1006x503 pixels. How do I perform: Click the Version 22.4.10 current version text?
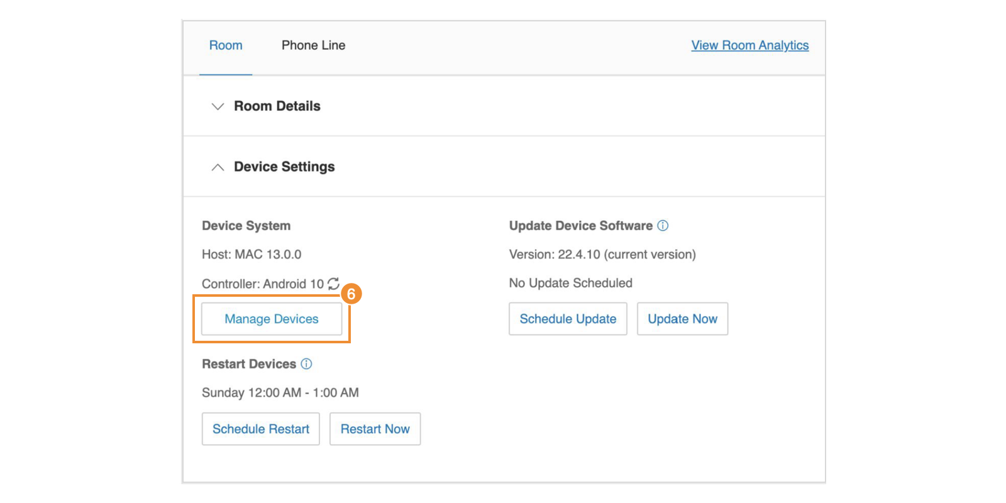pyautogui.click(x=602, y=255)
